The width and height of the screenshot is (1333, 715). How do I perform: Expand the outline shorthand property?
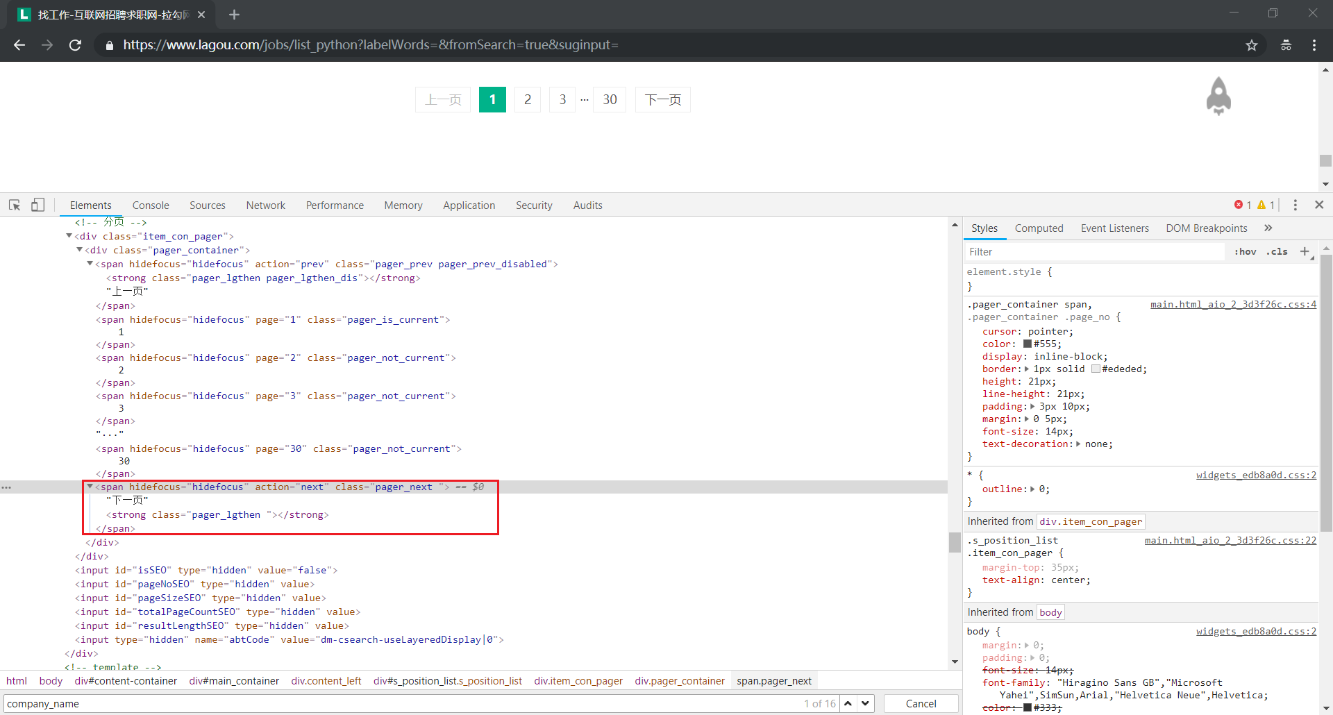pos(1032,489)
